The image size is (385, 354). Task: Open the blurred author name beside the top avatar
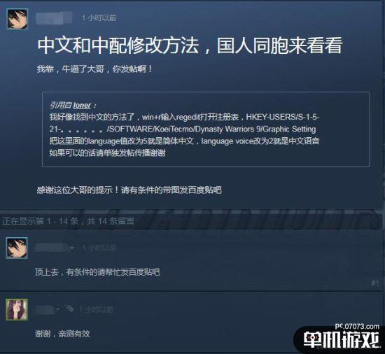[x=54, y=17]
